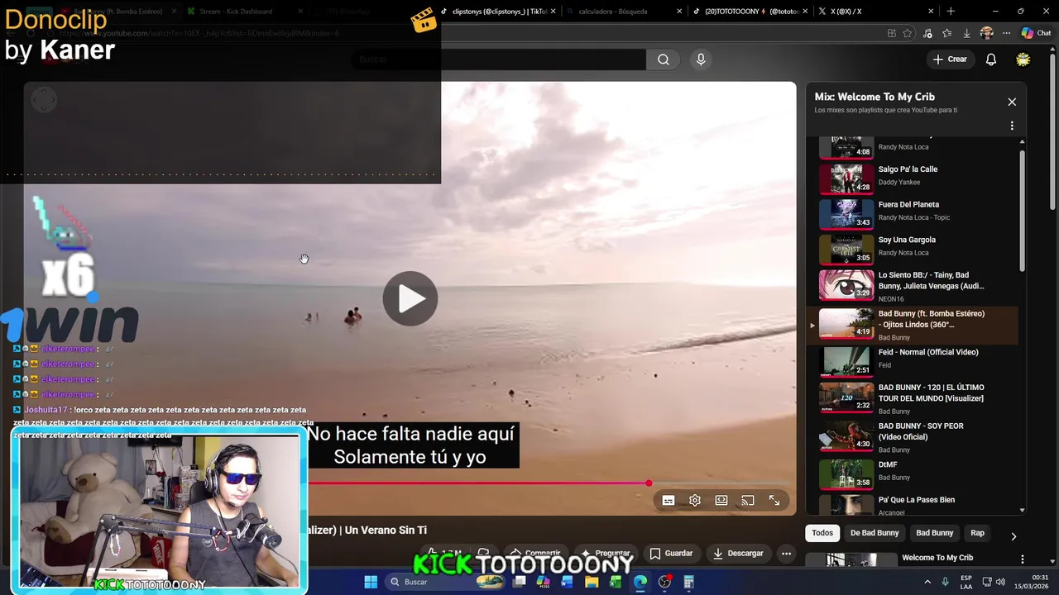
Task: Select the Todos filter chip
Action: click(822, 533)
